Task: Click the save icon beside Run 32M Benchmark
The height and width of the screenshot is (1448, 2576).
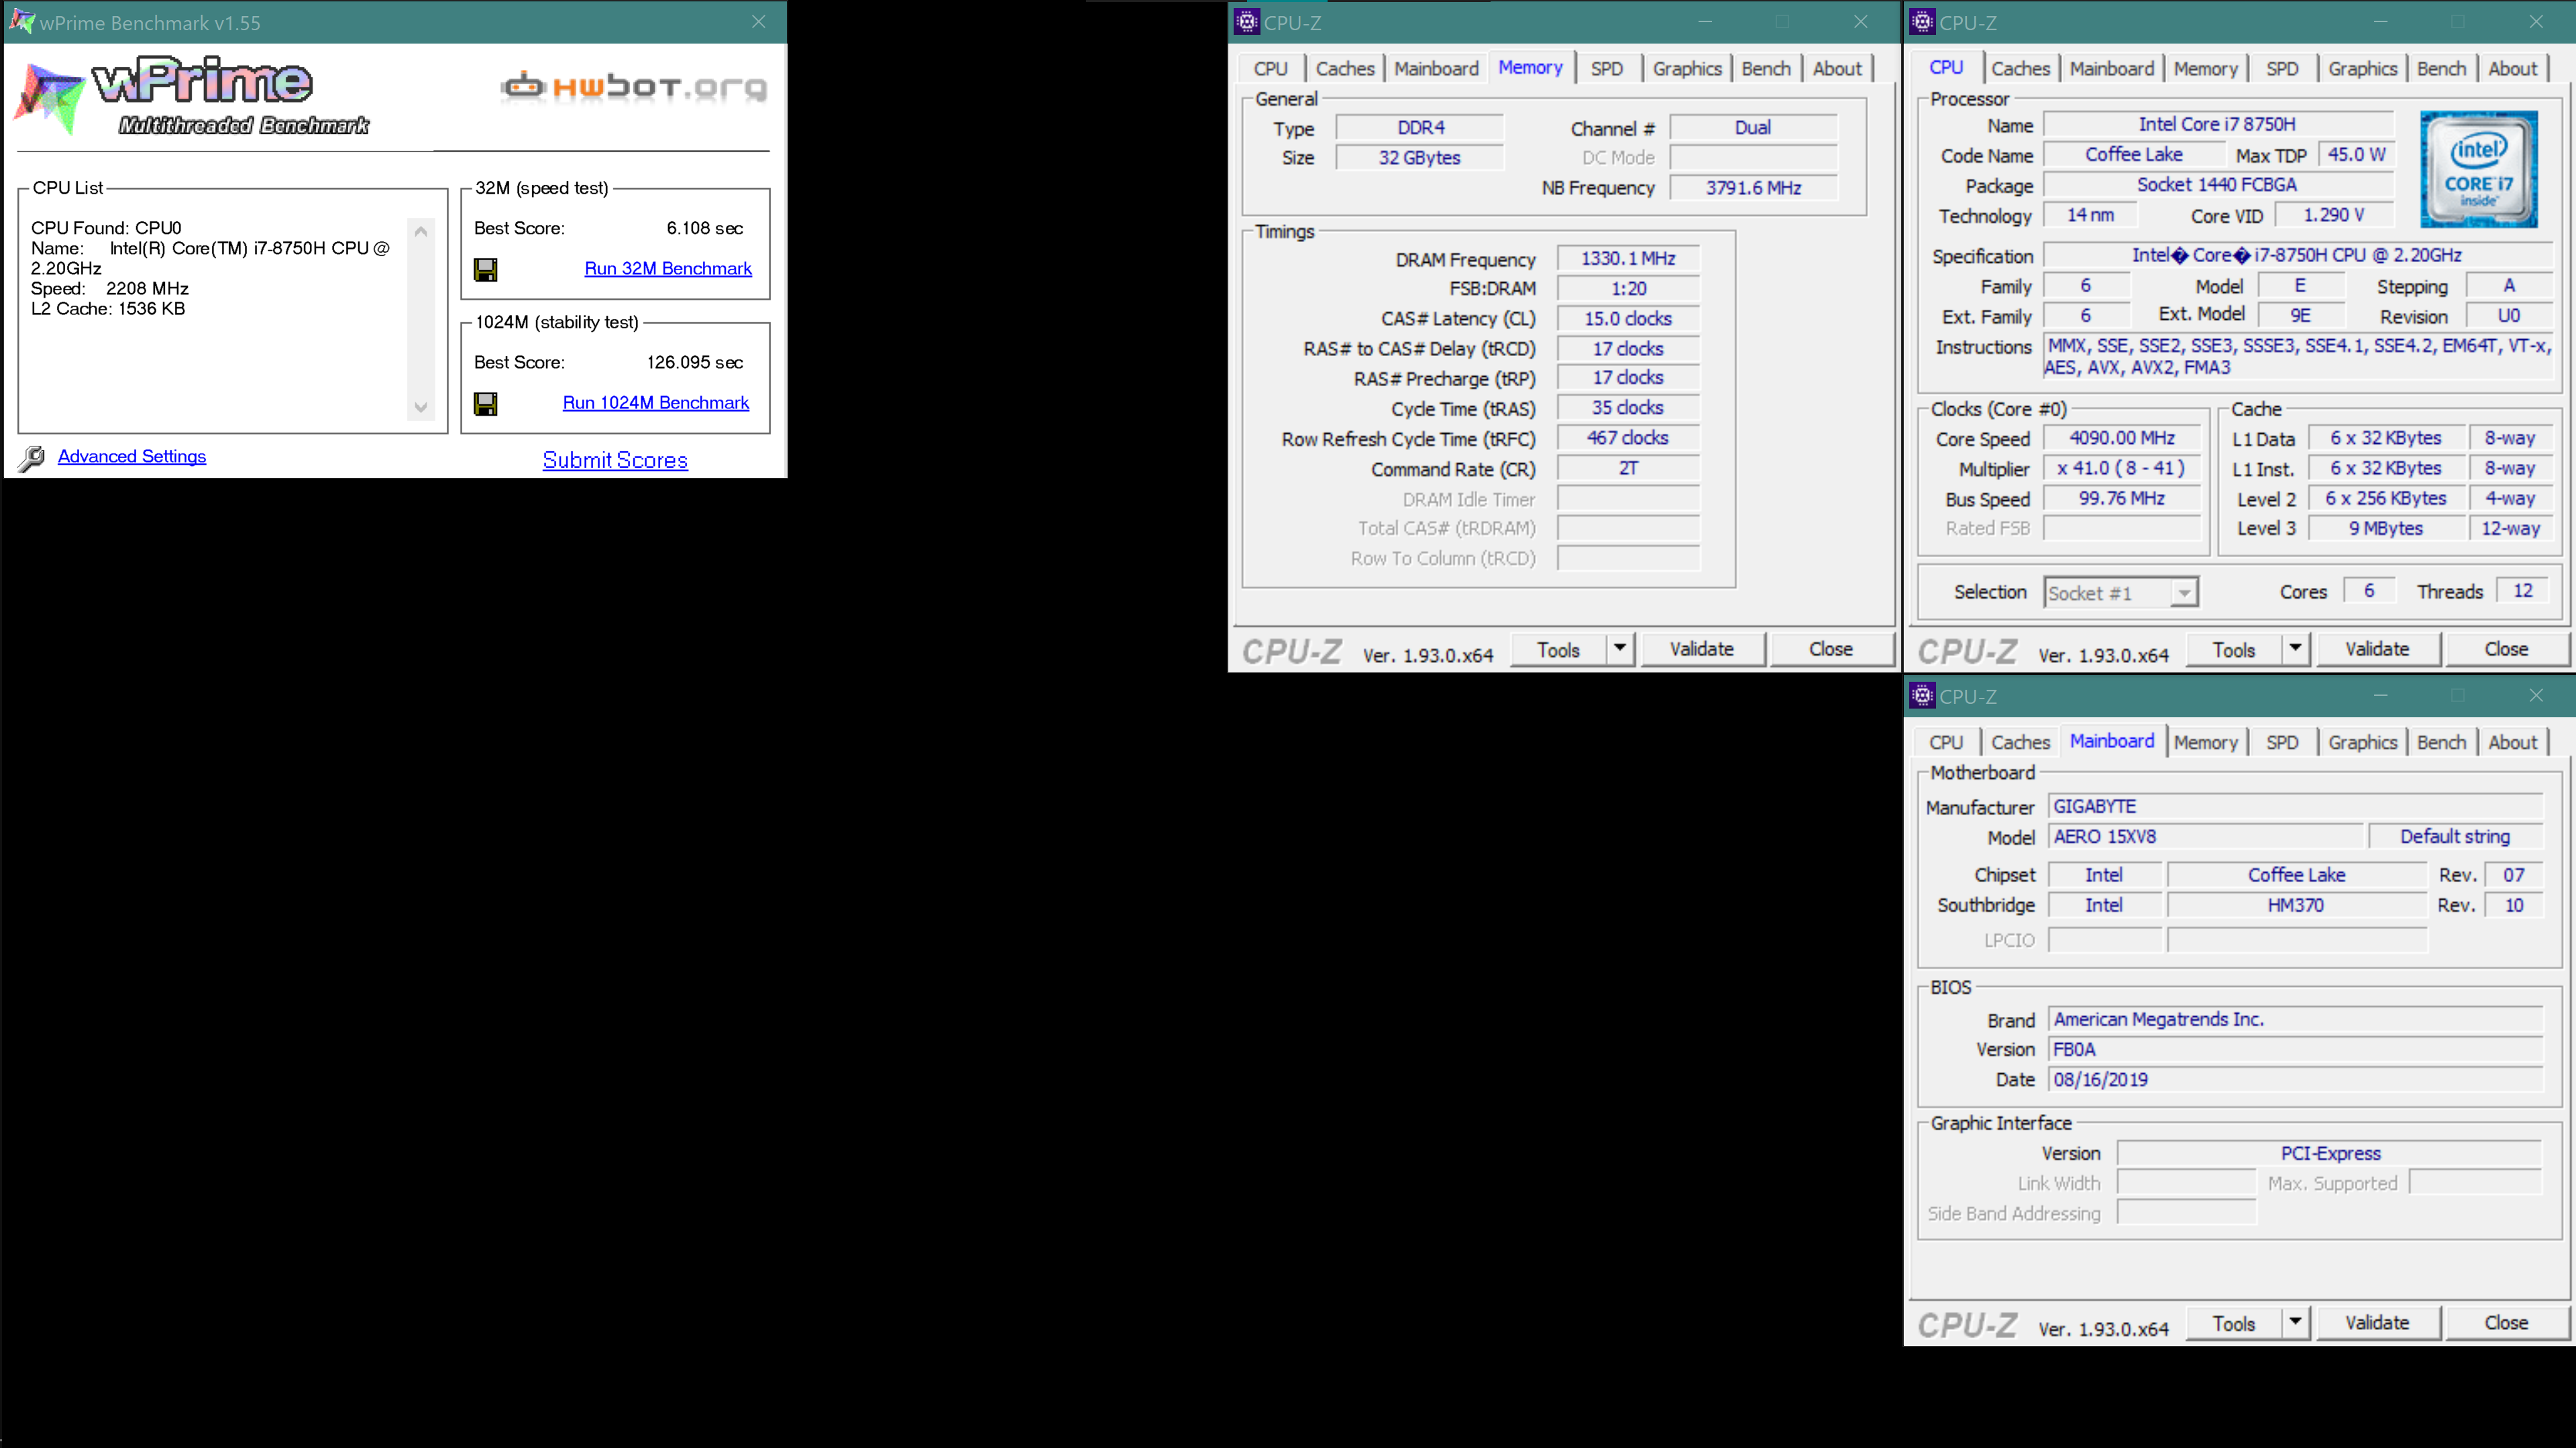Action: 486,269
